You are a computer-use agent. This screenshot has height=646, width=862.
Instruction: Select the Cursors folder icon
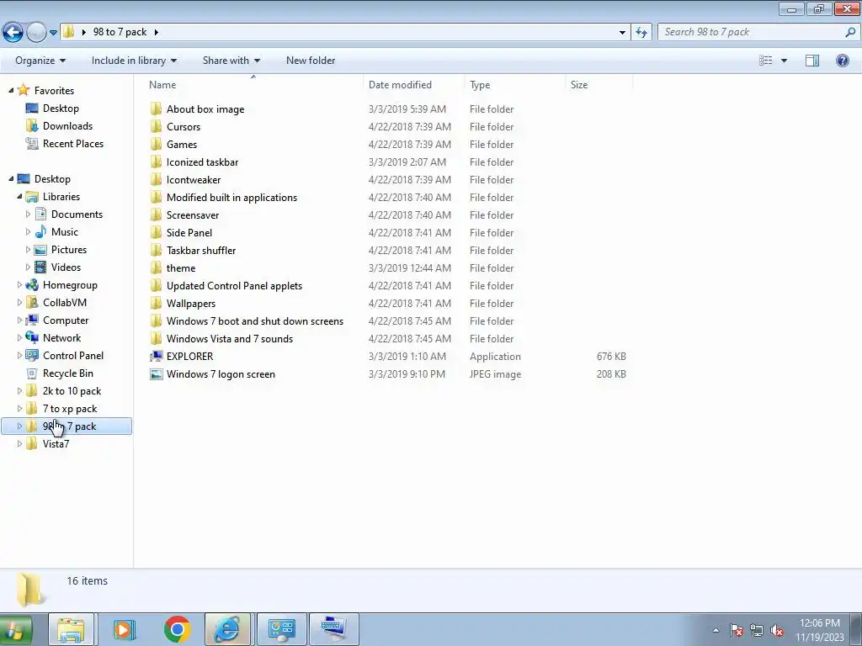[x=156, y=126]
